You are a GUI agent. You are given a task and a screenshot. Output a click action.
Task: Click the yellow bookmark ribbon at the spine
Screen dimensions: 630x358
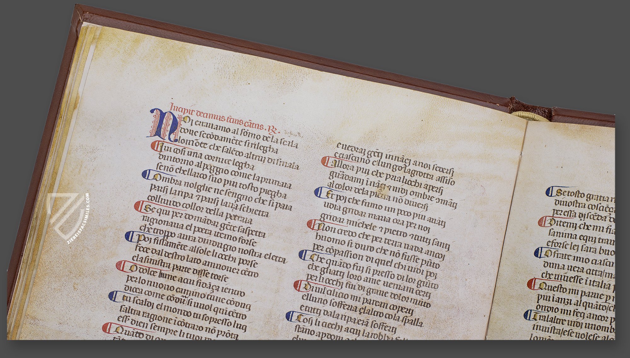(x=530, y=116)
